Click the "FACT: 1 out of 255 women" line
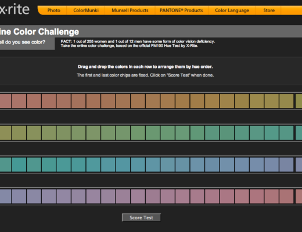This screenshot has height=232, width=302. point(138,41)
